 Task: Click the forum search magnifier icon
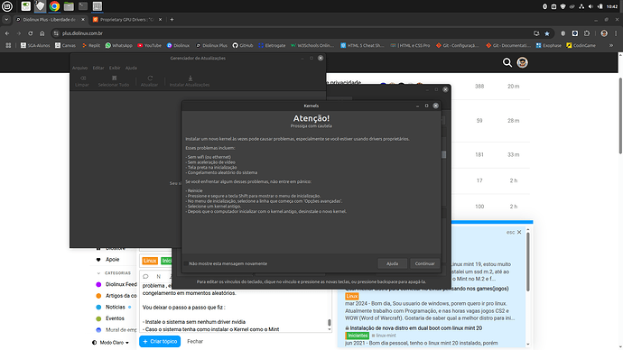(x=507, y=63)
